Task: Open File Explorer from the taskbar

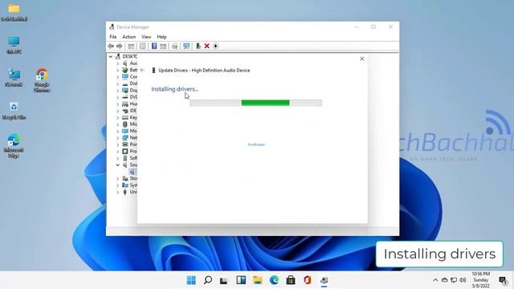Action: pyautogui.click(x=258, y=280)
